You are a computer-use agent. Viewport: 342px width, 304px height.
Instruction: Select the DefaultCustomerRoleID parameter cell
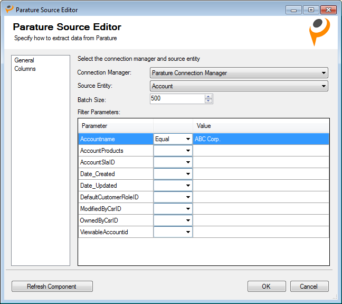click(116, 197)
